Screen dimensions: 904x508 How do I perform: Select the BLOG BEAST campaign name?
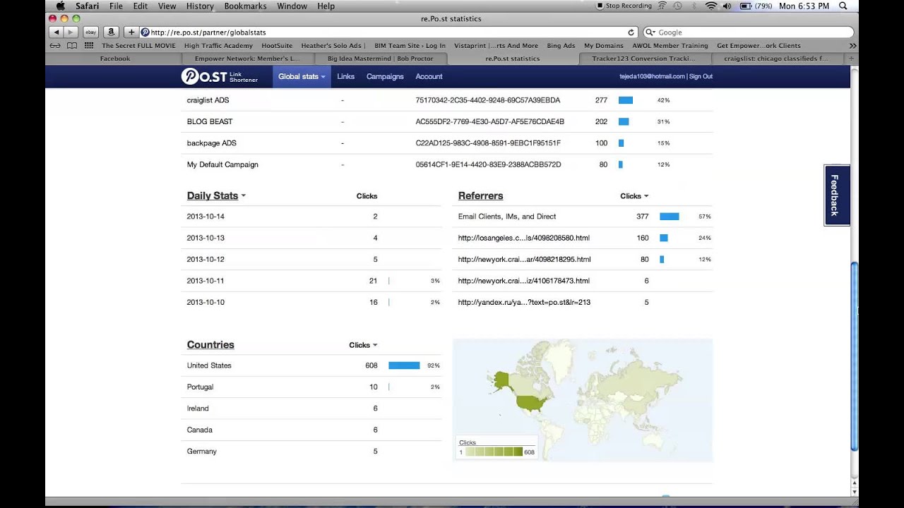tap(210, 121)
